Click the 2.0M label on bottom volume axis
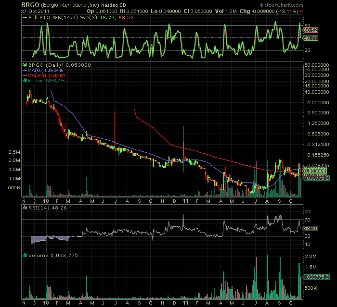This screenshot has width=337, height=307. tap(311, 257)
